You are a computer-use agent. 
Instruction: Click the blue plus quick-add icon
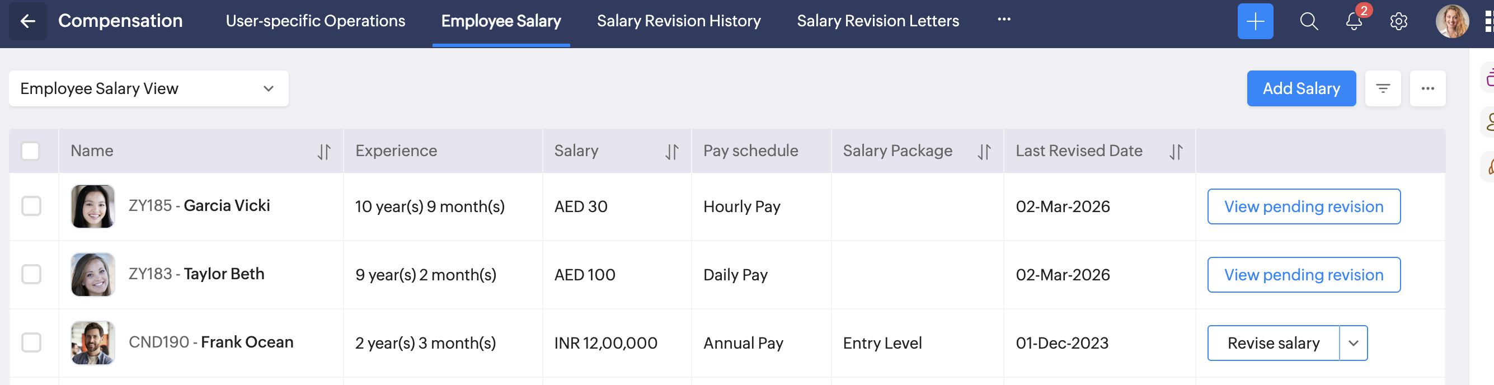click(1255, 21)
